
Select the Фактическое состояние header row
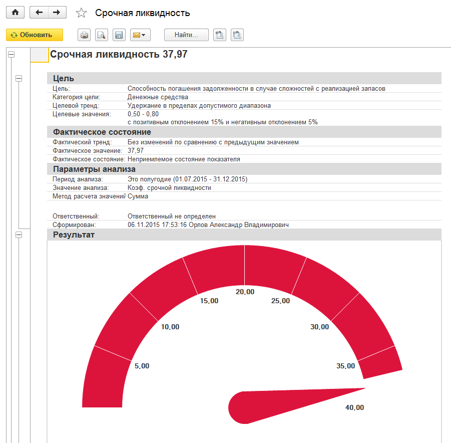coord(244,132)
